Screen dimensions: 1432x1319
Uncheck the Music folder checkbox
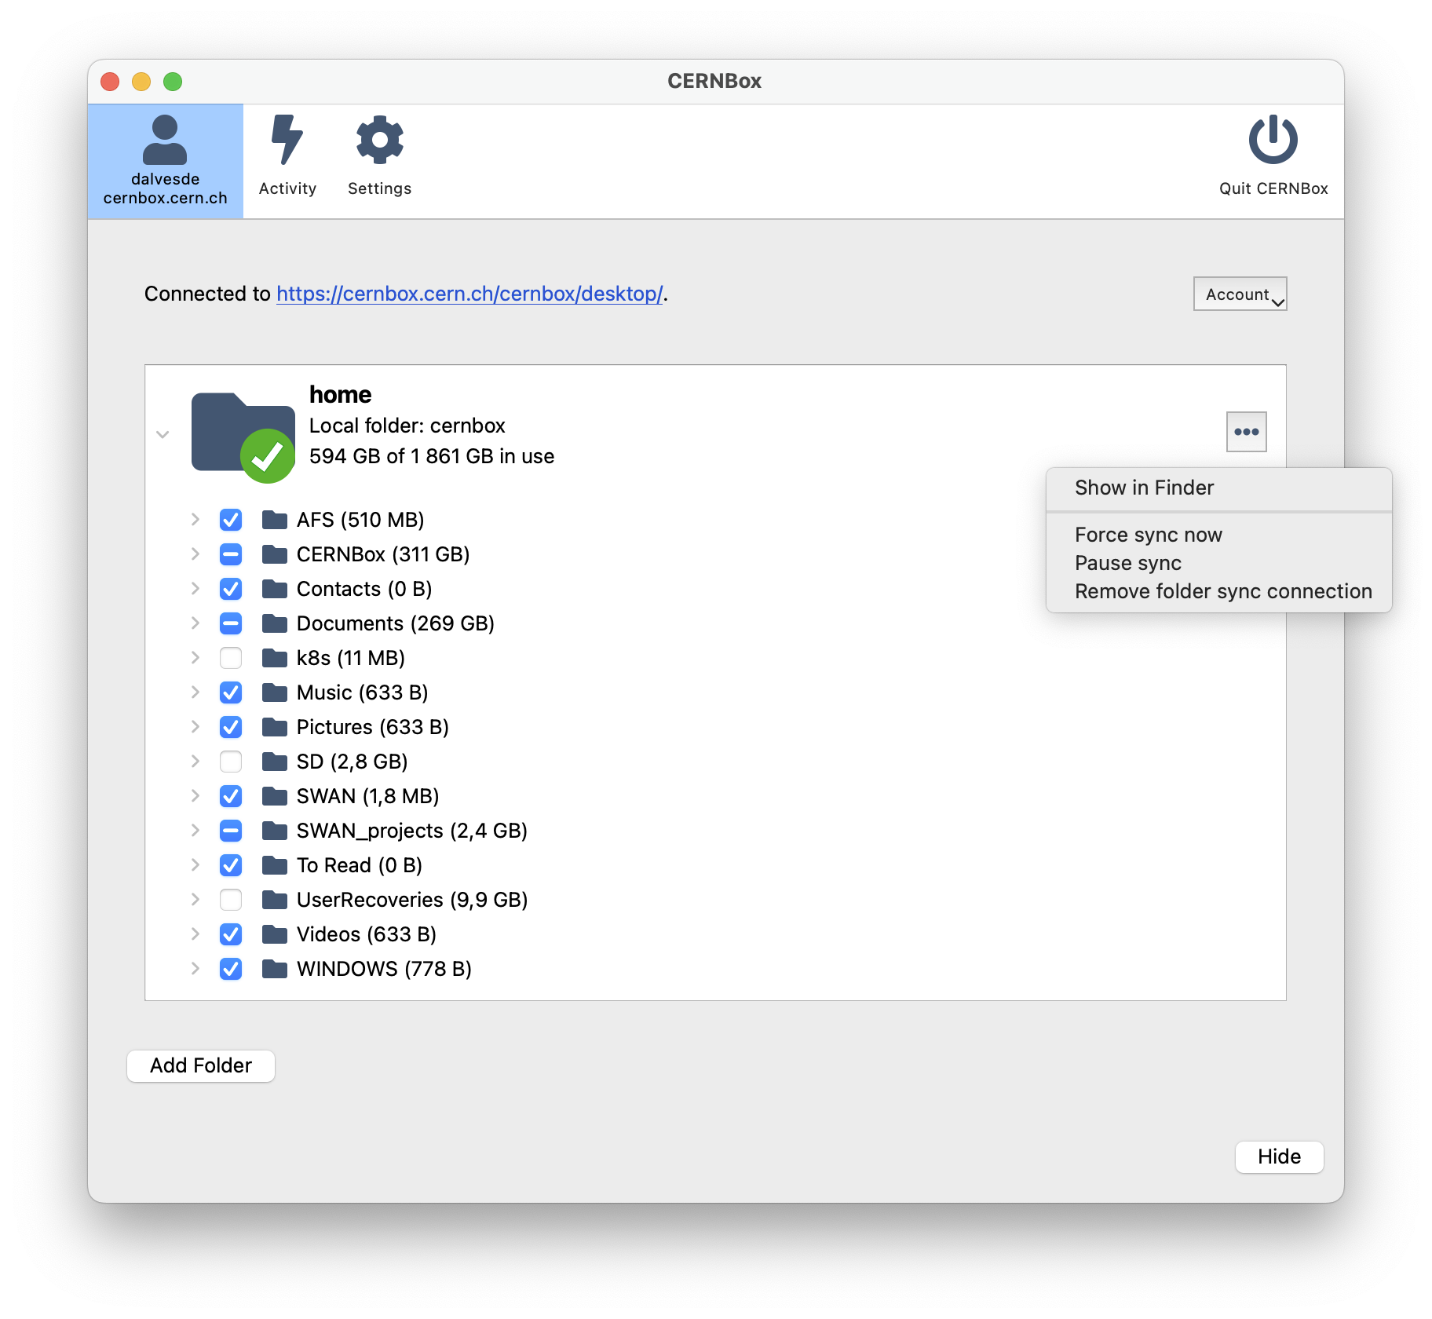pos(231,692)
